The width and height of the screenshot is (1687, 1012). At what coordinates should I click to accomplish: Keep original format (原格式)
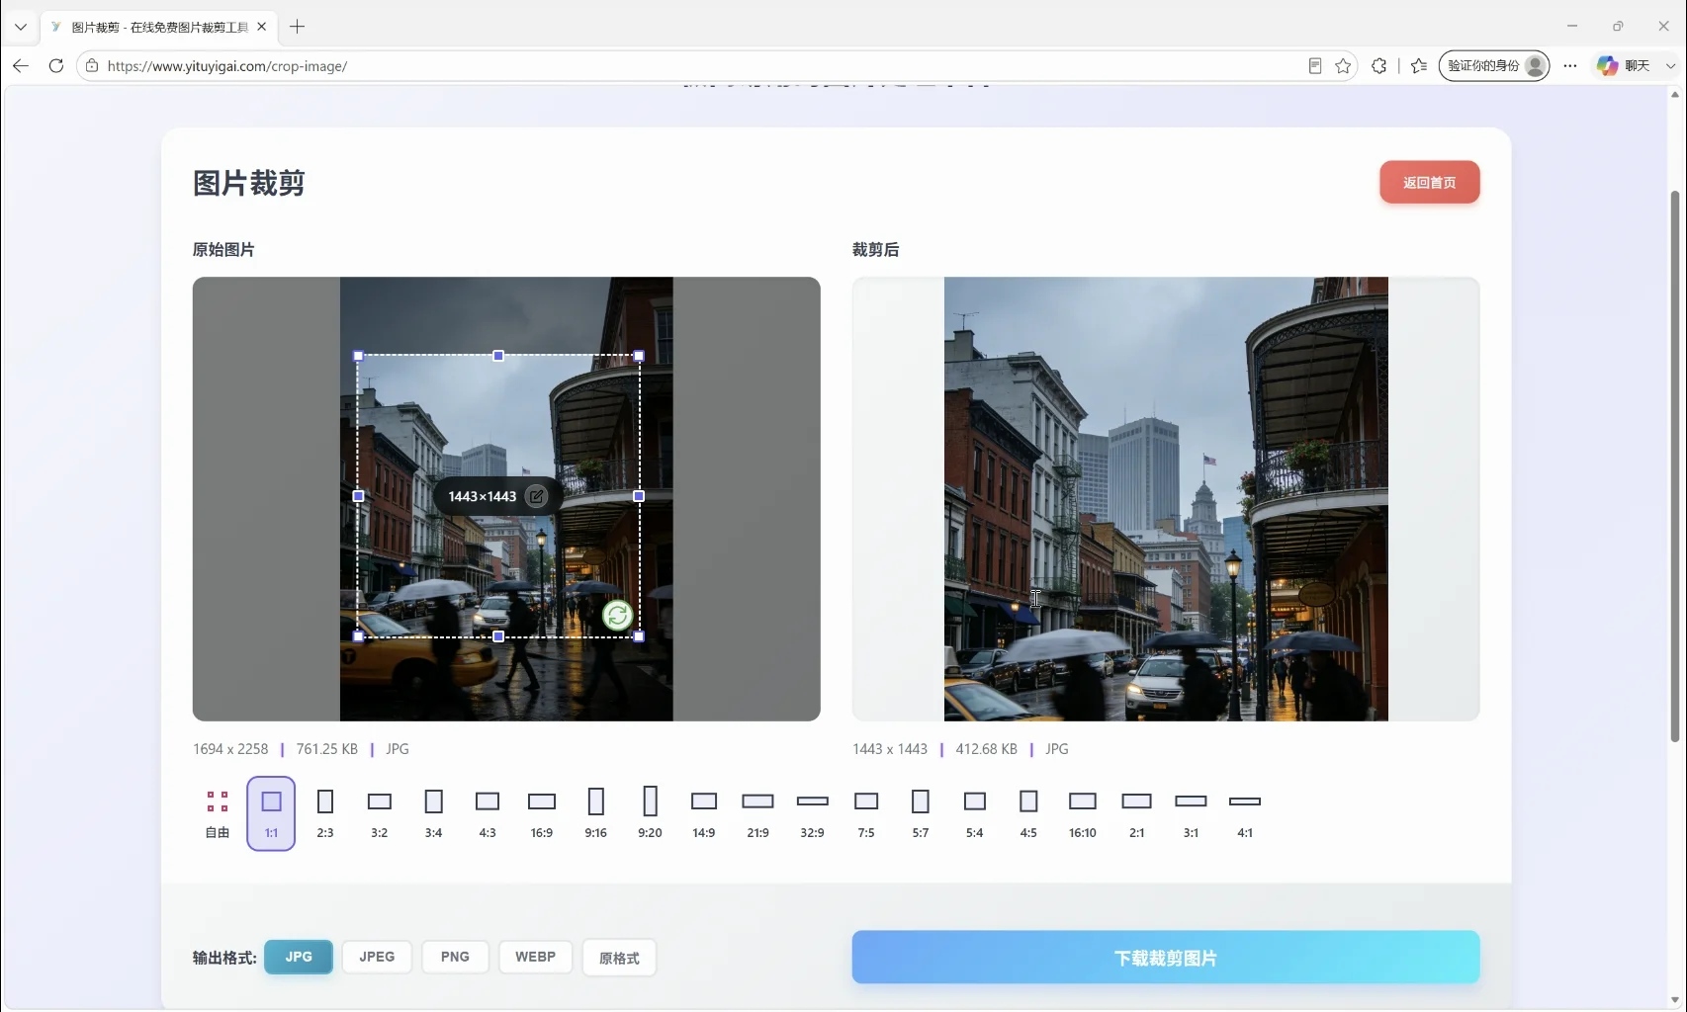pyautogui.click(x=619, y=958)
